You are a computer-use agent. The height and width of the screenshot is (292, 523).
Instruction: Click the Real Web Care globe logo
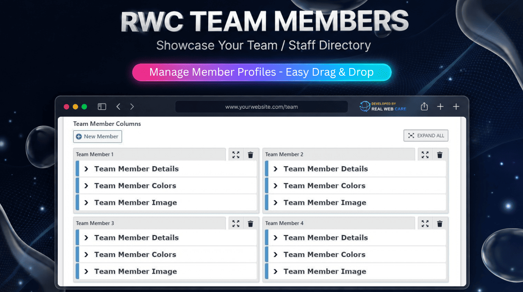[x=365, y=106]
